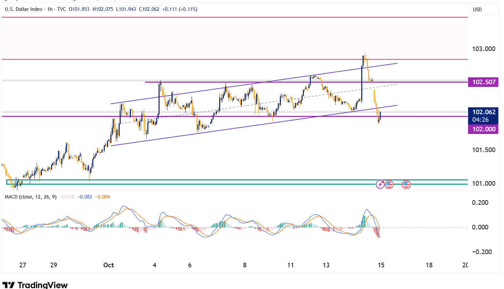Open the purple lightning news event icon
Screen dimensions: 504x289
coord(380,185)
